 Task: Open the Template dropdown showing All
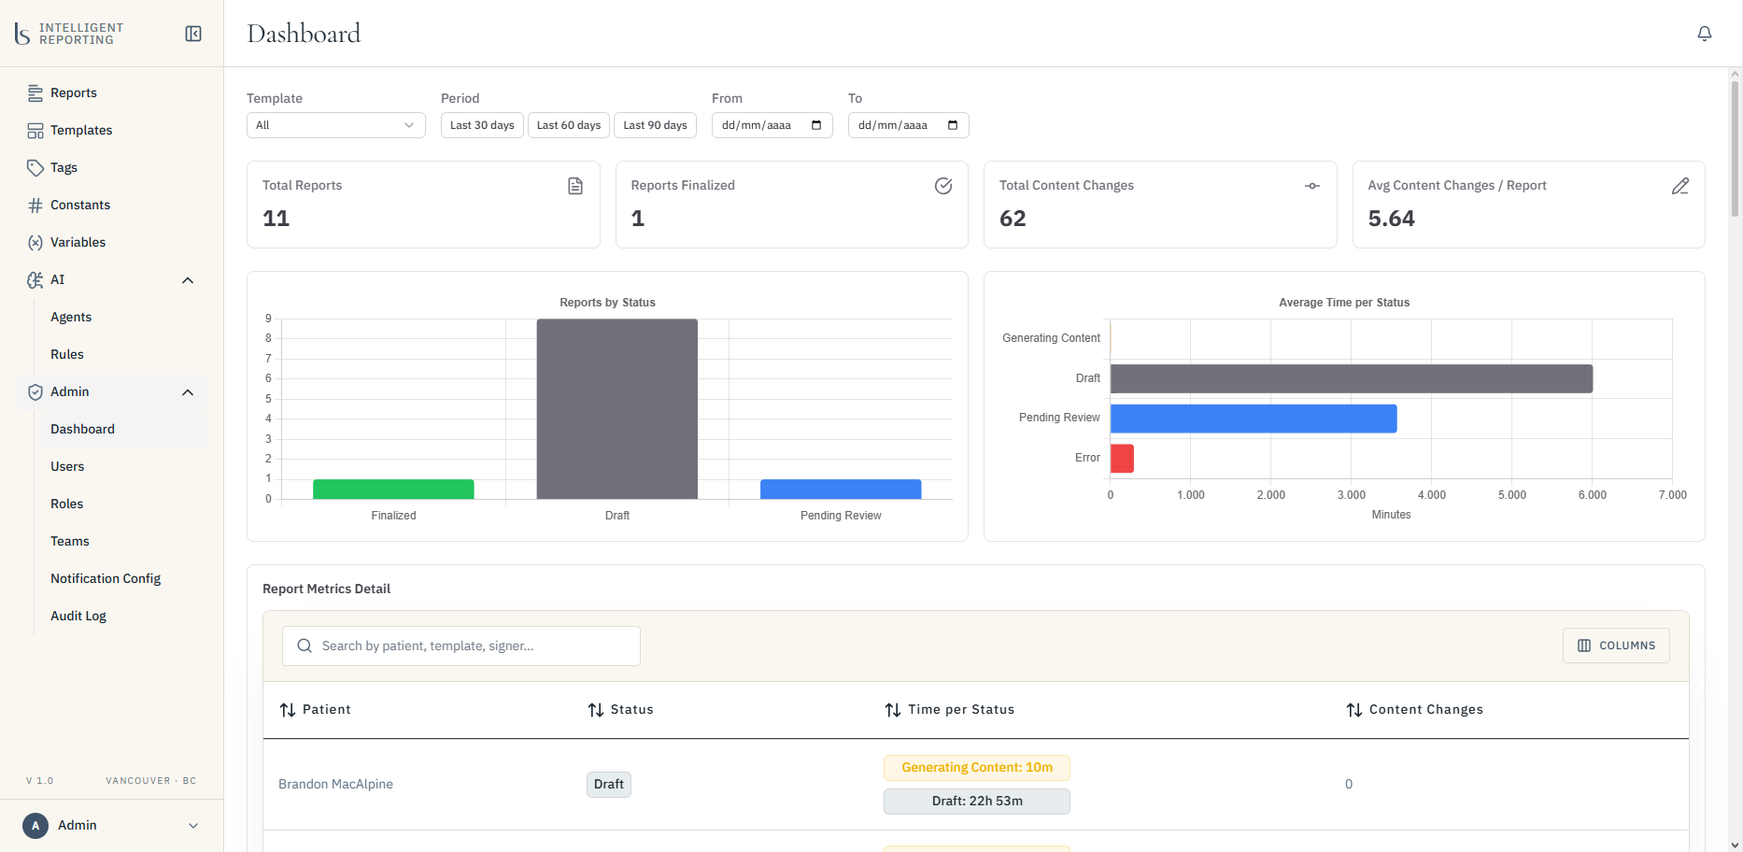(336, 125)
